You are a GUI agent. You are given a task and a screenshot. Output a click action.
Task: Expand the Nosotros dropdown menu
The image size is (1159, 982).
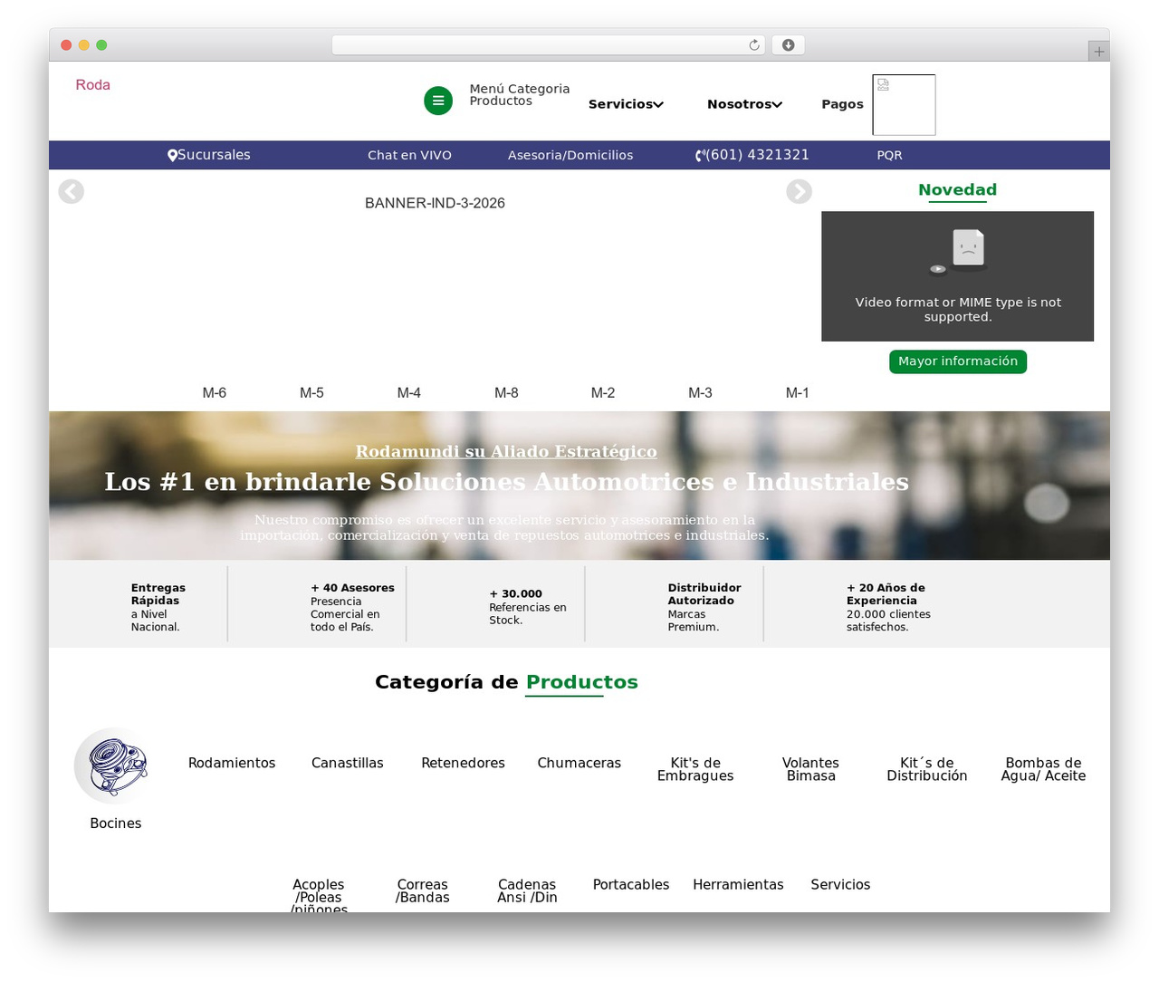pyautogui.click(x=744, y=104)
